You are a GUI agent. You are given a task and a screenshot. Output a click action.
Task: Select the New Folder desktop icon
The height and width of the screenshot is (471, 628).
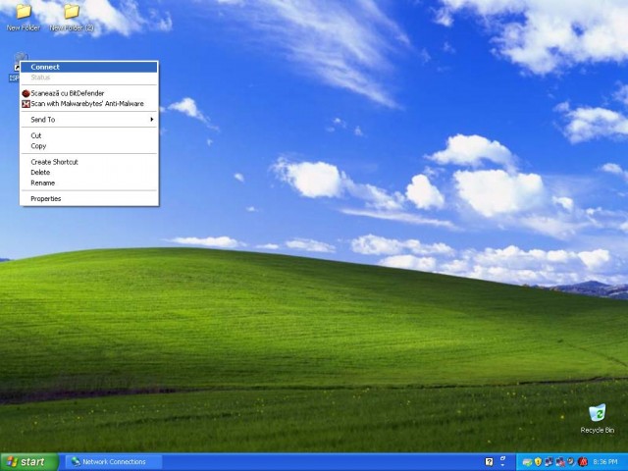click(24, 17)
